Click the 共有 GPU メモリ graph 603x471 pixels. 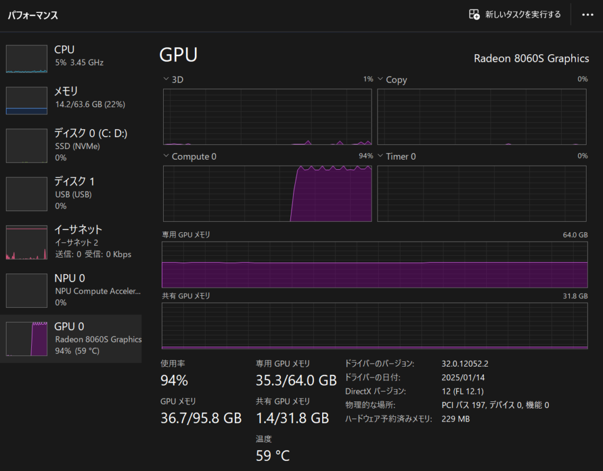(x=375, y=326)
